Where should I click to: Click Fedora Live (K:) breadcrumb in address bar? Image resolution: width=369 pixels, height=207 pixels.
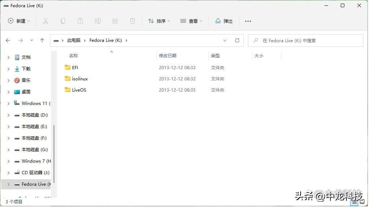click(x=106, y=40)
